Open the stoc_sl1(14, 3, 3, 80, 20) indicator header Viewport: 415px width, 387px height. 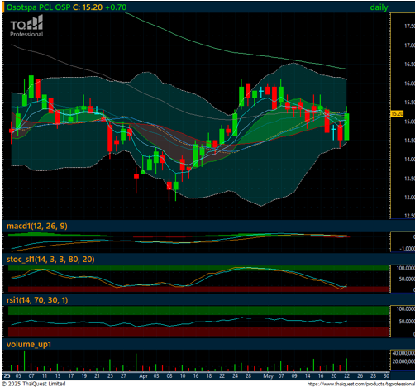[x=50, y=260]
